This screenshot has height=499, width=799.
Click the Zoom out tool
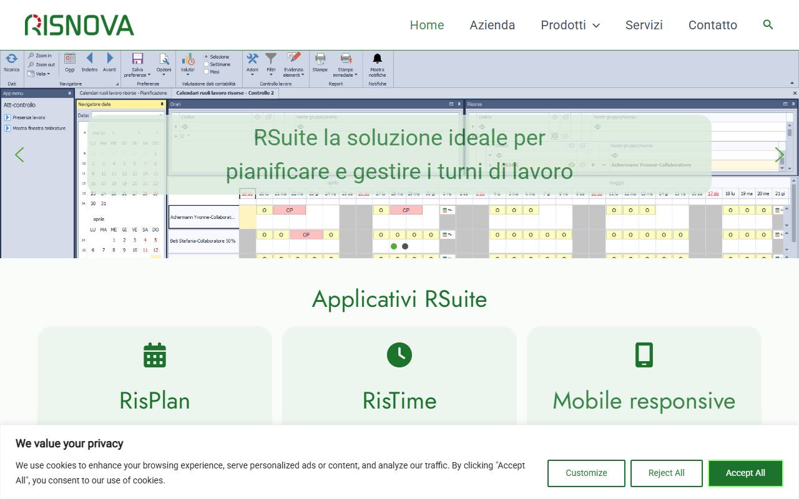click(41, 64)
